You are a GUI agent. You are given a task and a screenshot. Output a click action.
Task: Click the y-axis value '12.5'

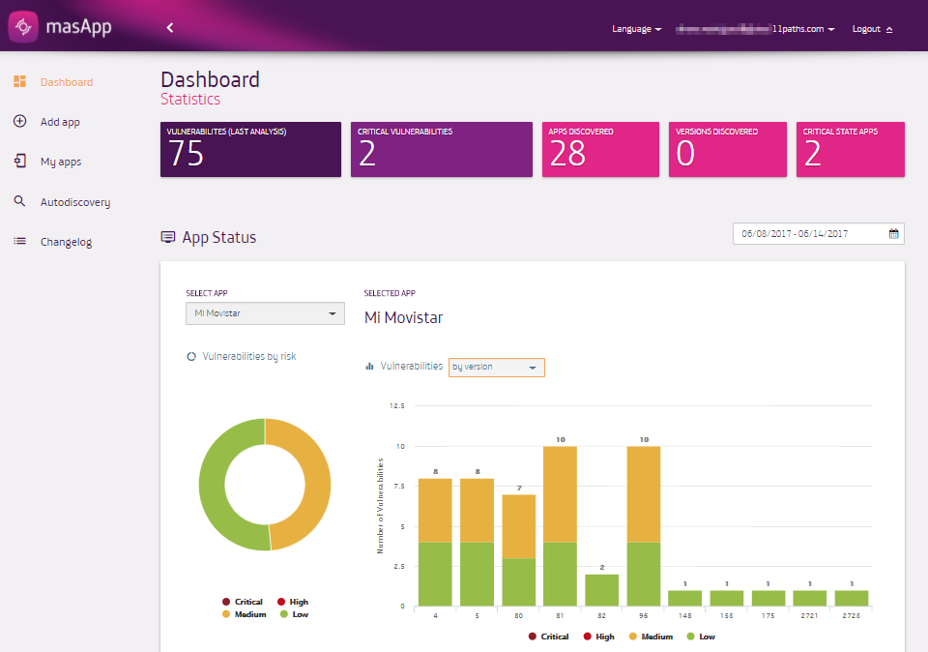(397, 405)
